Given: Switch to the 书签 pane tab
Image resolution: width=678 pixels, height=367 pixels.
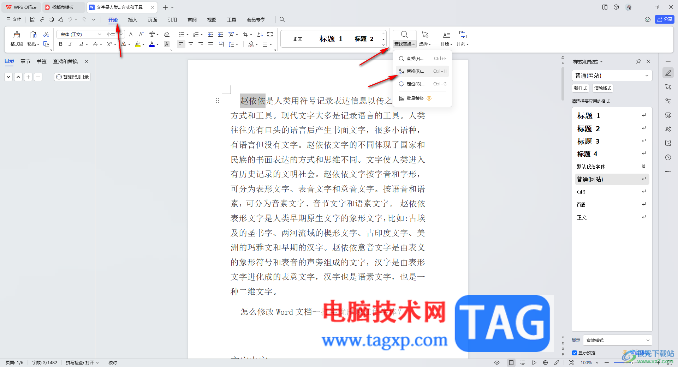Looking at the screenshot, I should pyautogui.click(x=42, y=61).
